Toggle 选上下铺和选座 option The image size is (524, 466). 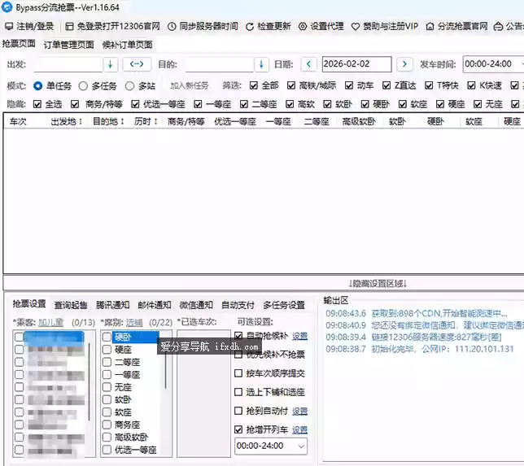pos(238,392)
